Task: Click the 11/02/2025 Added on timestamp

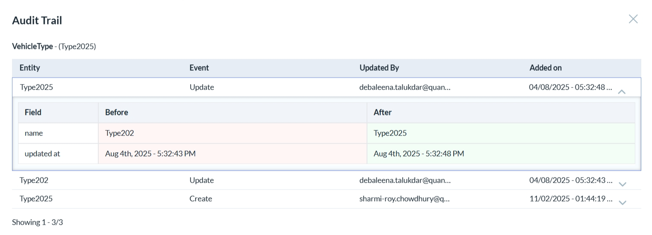Action: [570, 199]
